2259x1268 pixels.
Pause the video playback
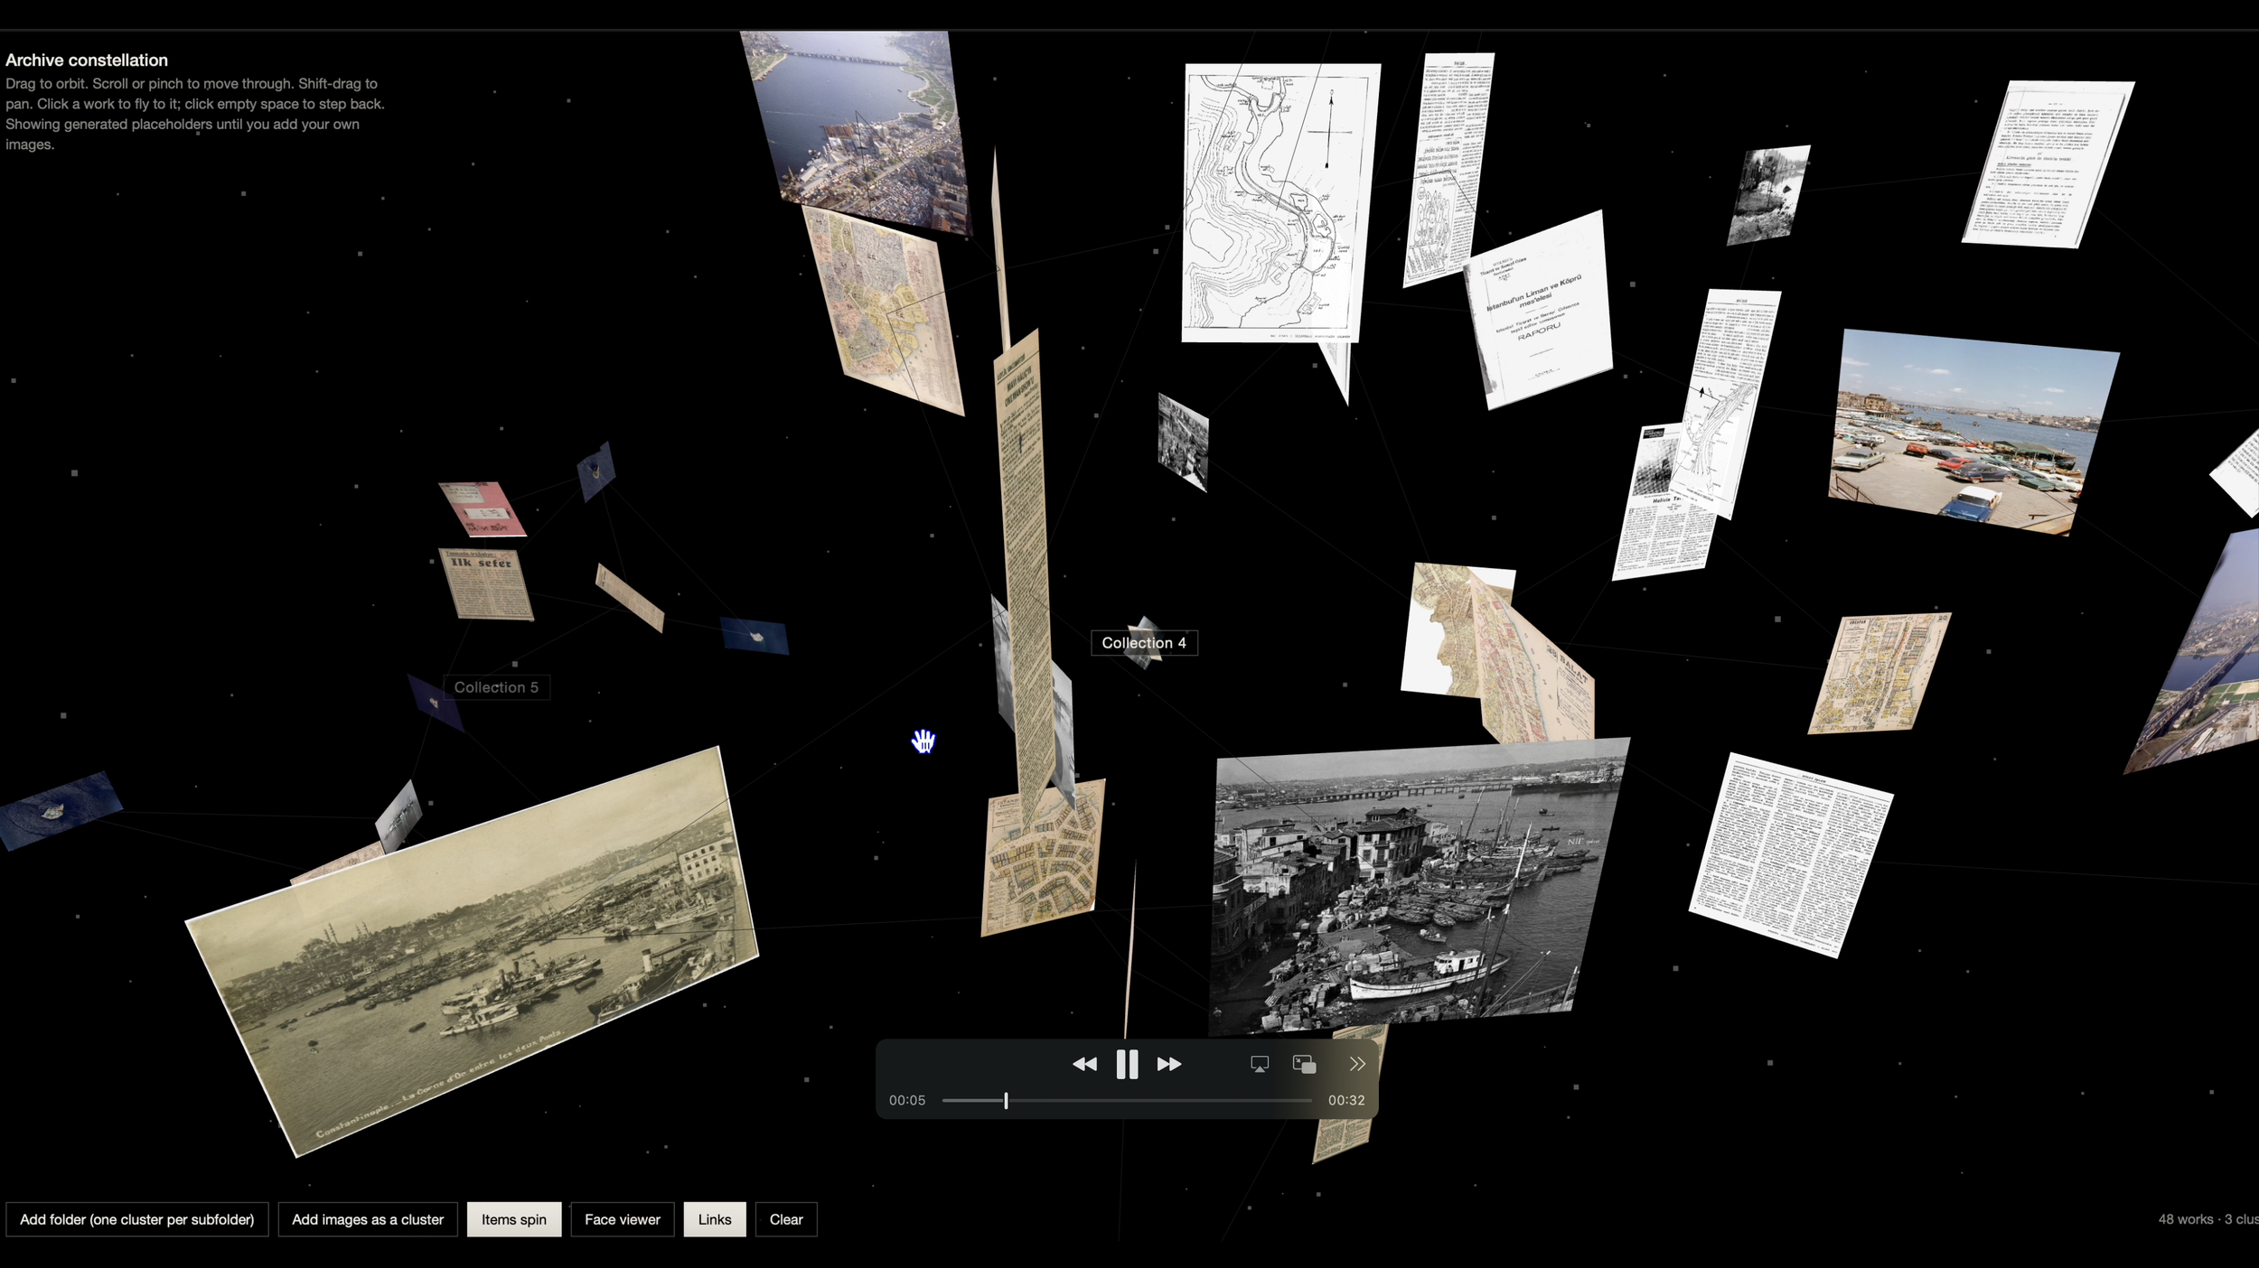1127,1064
